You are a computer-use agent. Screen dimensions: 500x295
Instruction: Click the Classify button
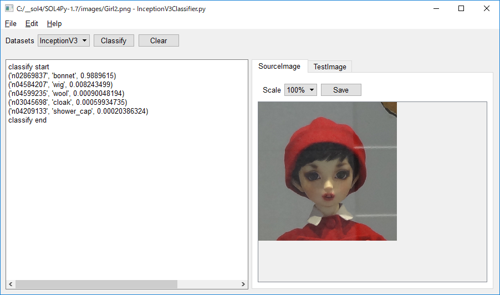click(114, 40)
